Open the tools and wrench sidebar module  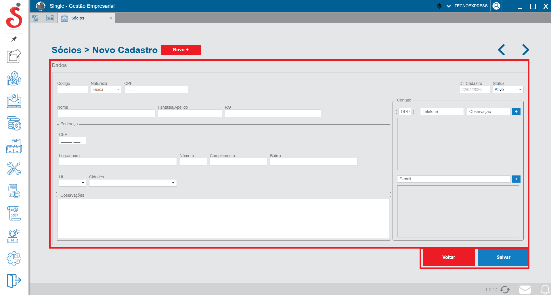(x=14, y=169)
